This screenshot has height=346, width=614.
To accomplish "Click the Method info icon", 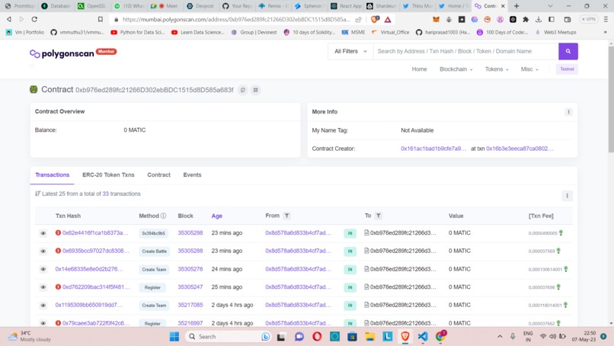I will point(163,216).
